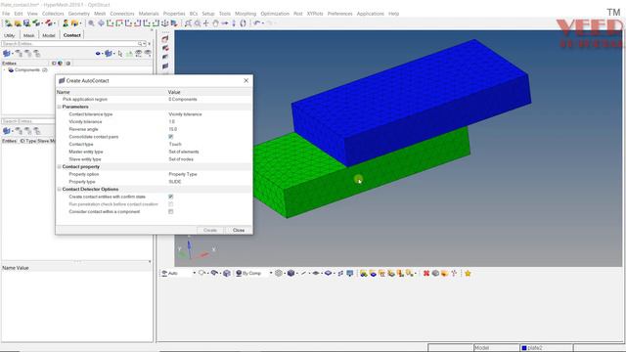Click the undo arrow in the top toolbar

pyautogui.click(x=256, y=23)
